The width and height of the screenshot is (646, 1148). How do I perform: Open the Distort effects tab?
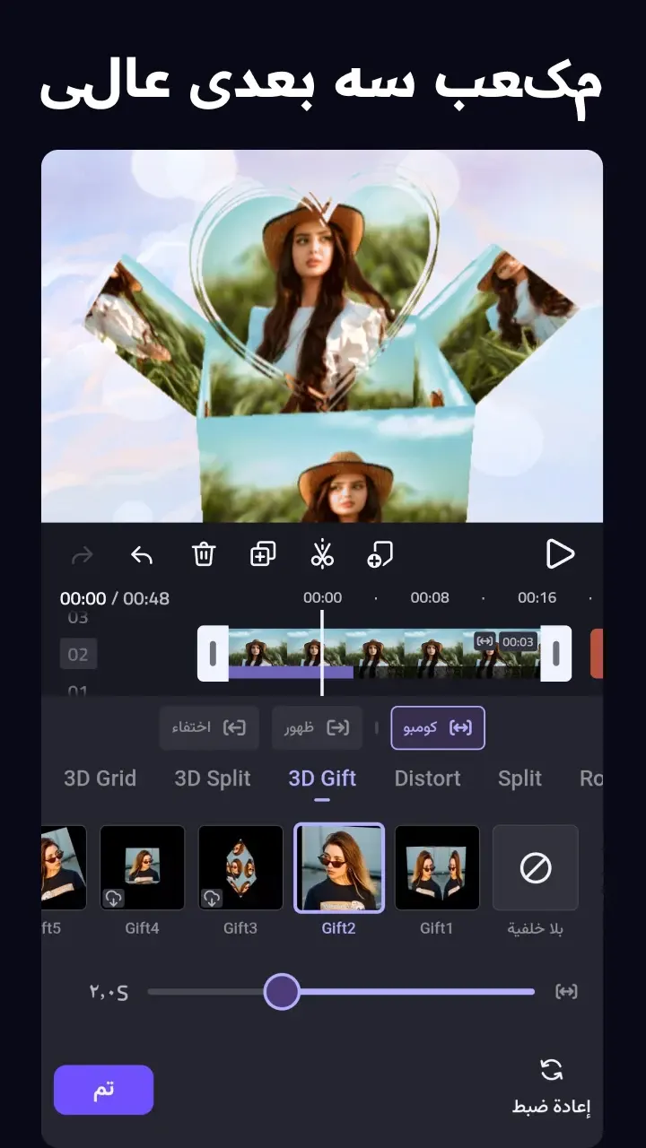tap(427, 778)
